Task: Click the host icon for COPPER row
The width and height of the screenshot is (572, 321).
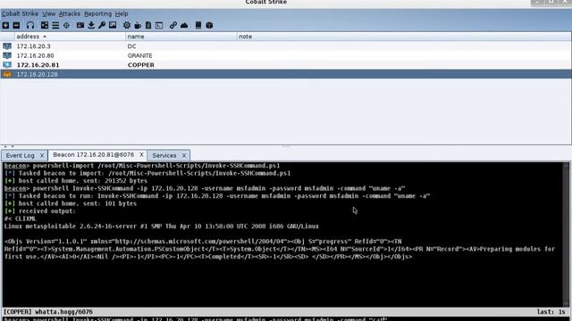Action: coord(7,65)
